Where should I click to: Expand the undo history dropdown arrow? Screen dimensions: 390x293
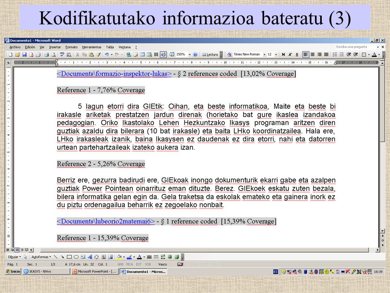pyautogui.click(x=112, y=55)
